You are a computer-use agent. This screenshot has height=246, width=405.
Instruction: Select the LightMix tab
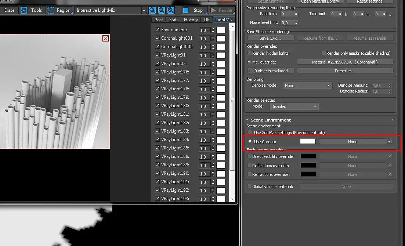pos(224,19)
